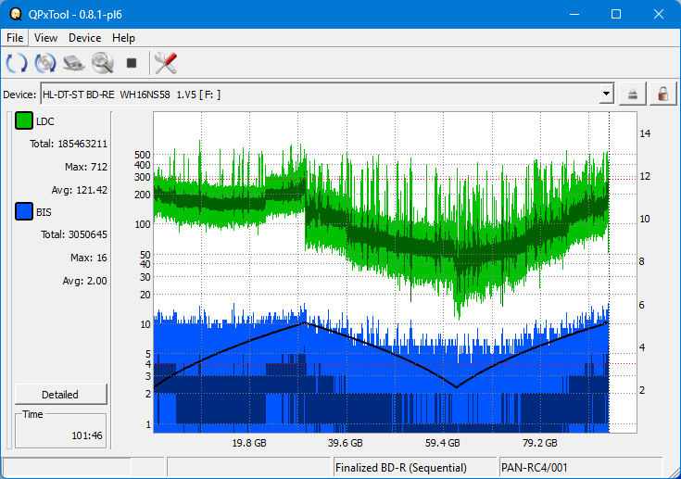
Task: Click the green LDC color swatch
Action: [x=24, y=120]
